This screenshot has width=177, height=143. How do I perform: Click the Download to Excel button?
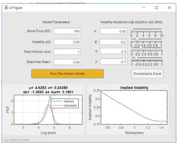147,74
